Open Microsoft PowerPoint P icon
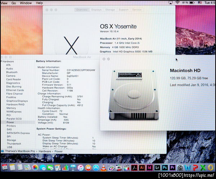This screenshot has width=216, height=179. tap(195, 168)
